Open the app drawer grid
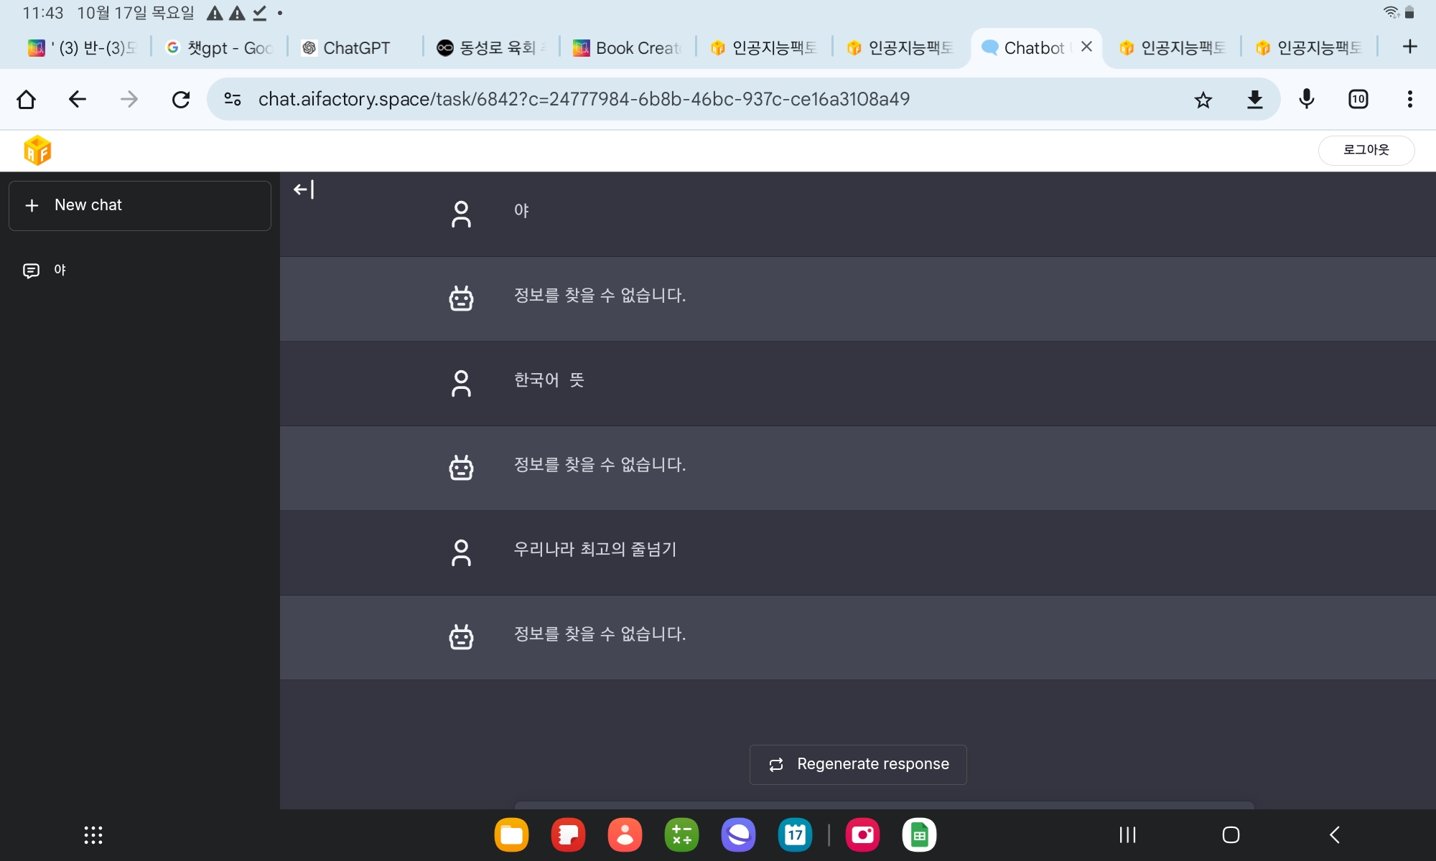The height and width of the screenshot is (861, 1436). (93, 835)
